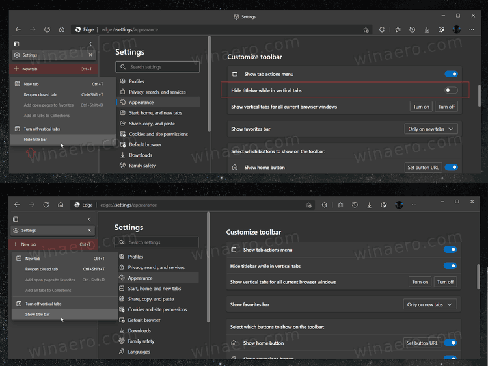Select Show title bar in the bottom context menu
The image size is (488, 366).
64,315
